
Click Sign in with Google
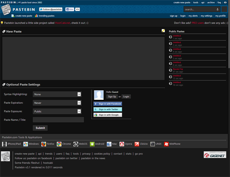108,115
